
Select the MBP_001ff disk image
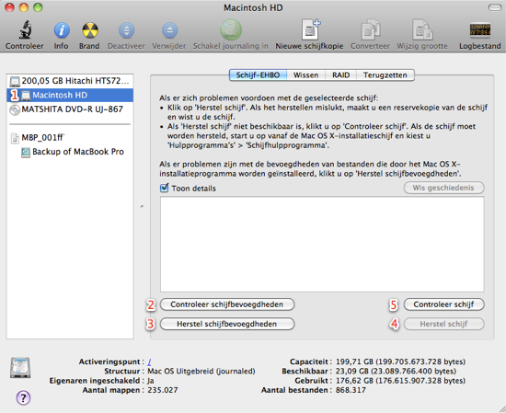tap(70, 137)
